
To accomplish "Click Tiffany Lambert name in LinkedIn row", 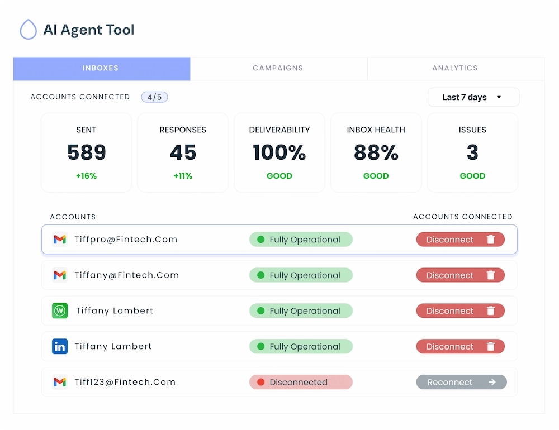I will pyautogui.click(x=113, y=346).
